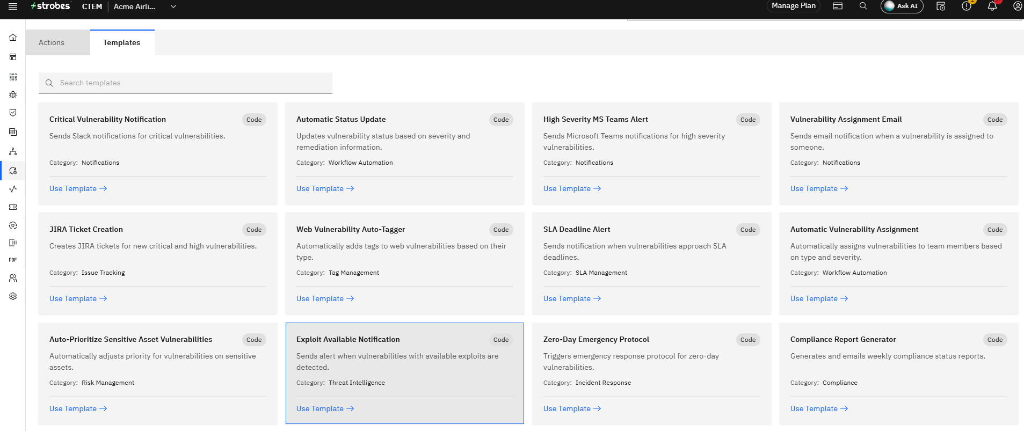Image resolution: width=1024 pixels, height=431 pixels.
Task: Click the "Auto-Prioritize Sensitive Asset Vulnerabilities" title
Action: 131,339
